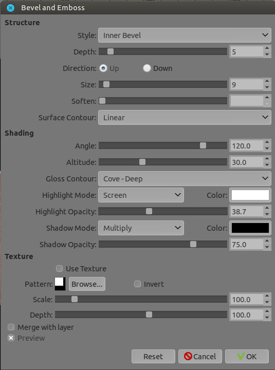Select the Up direction radio button
275x370 pixels.
(103, 68)
